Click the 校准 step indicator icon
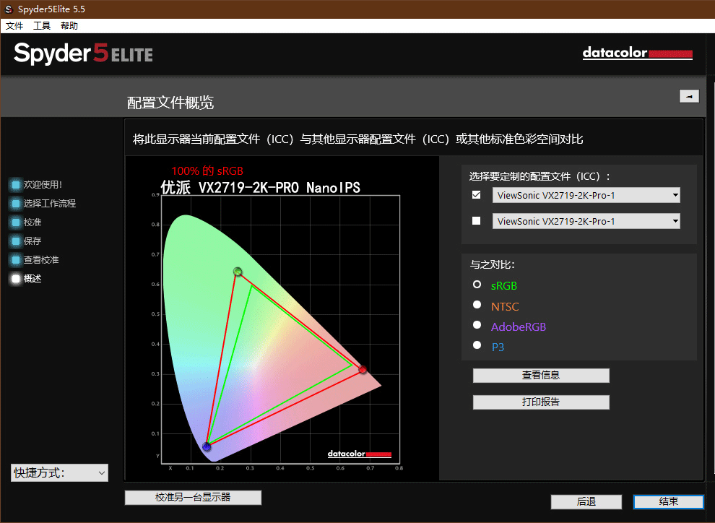This screenshot has height=523, width=715. click(x=16, y=222)
